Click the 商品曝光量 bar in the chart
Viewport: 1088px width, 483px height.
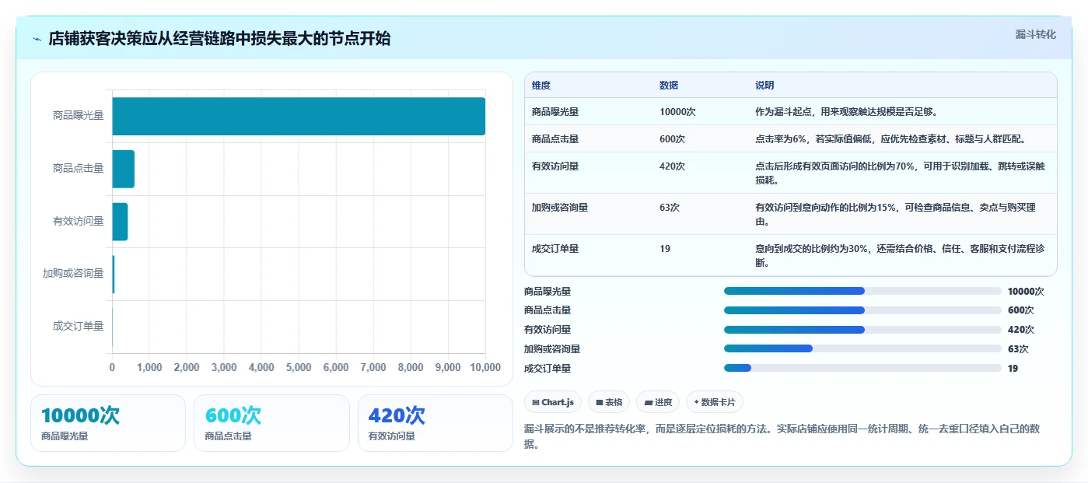pos(299,116)
